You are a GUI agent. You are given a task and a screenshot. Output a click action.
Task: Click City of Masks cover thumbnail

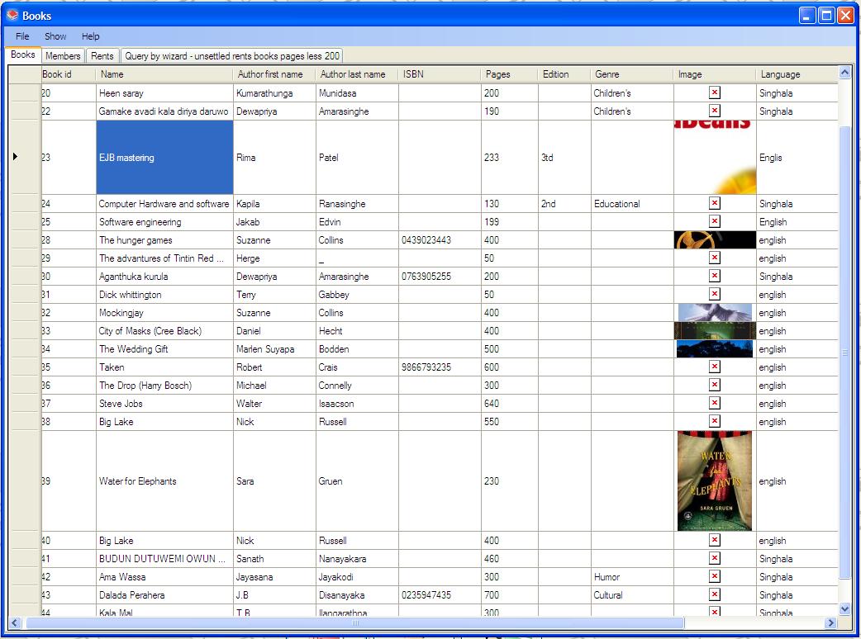click(715, 331)
